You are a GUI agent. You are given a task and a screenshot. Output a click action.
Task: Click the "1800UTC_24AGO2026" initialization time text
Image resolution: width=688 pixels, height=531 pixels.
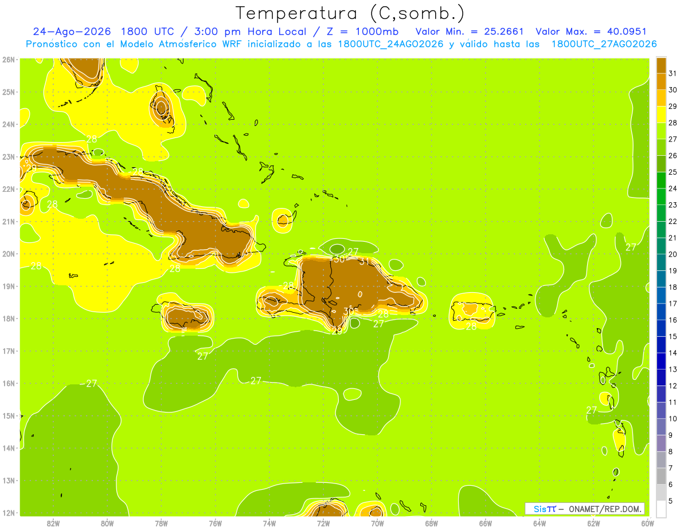pos(390,44)
